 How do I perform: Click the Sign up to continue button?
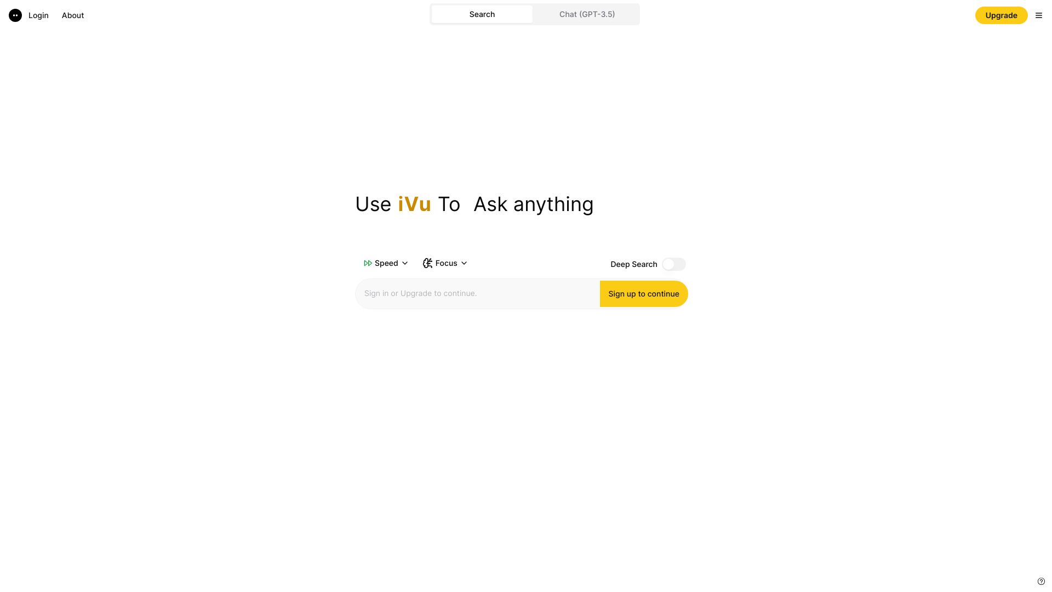[644, 293]
